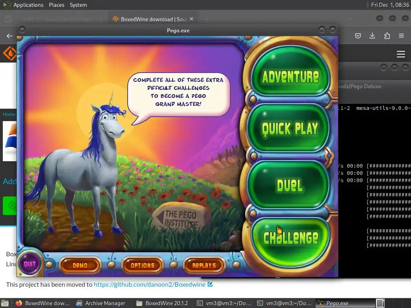Open the game Options
Screen dimensions: 411x308
[142, 265]
